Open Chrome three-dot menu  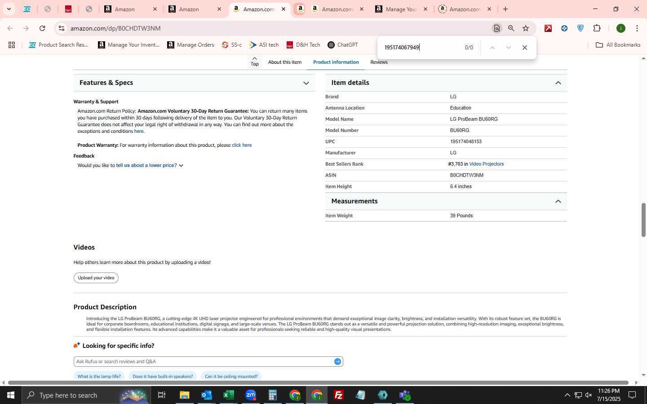[637, 28]
